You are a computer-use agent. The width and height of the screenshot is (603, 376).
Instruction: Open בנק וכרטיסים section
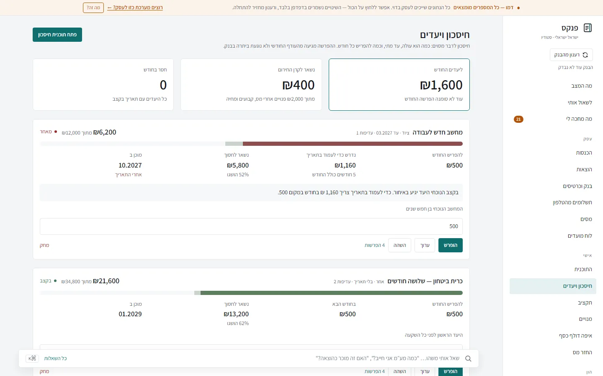click(553, 186)
